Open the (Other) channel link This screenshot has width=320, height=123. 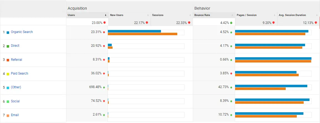coord(16,87)
